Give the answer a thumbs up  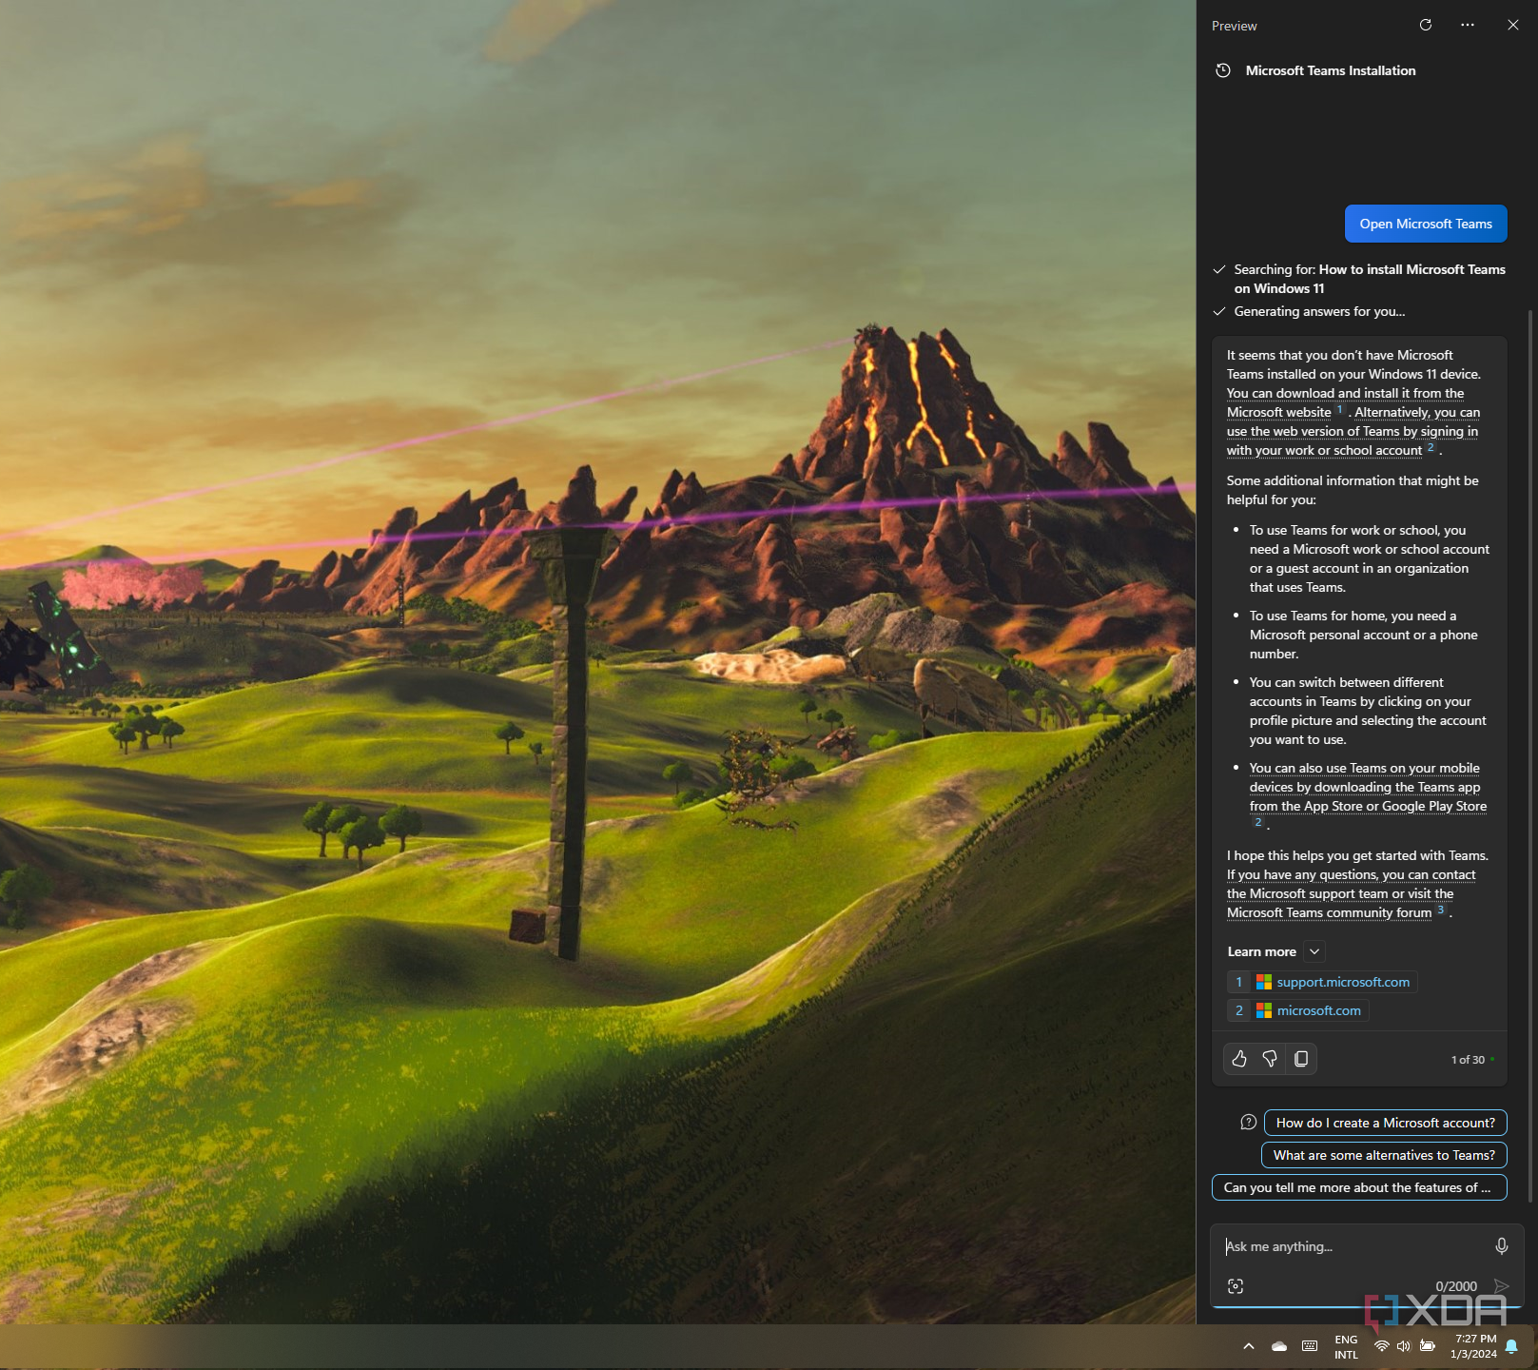pyautogui.click(x=1239, y=1059)
